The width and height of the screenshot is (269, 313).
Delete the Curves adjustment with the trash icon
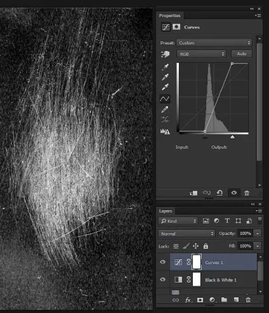pos(247,193)
